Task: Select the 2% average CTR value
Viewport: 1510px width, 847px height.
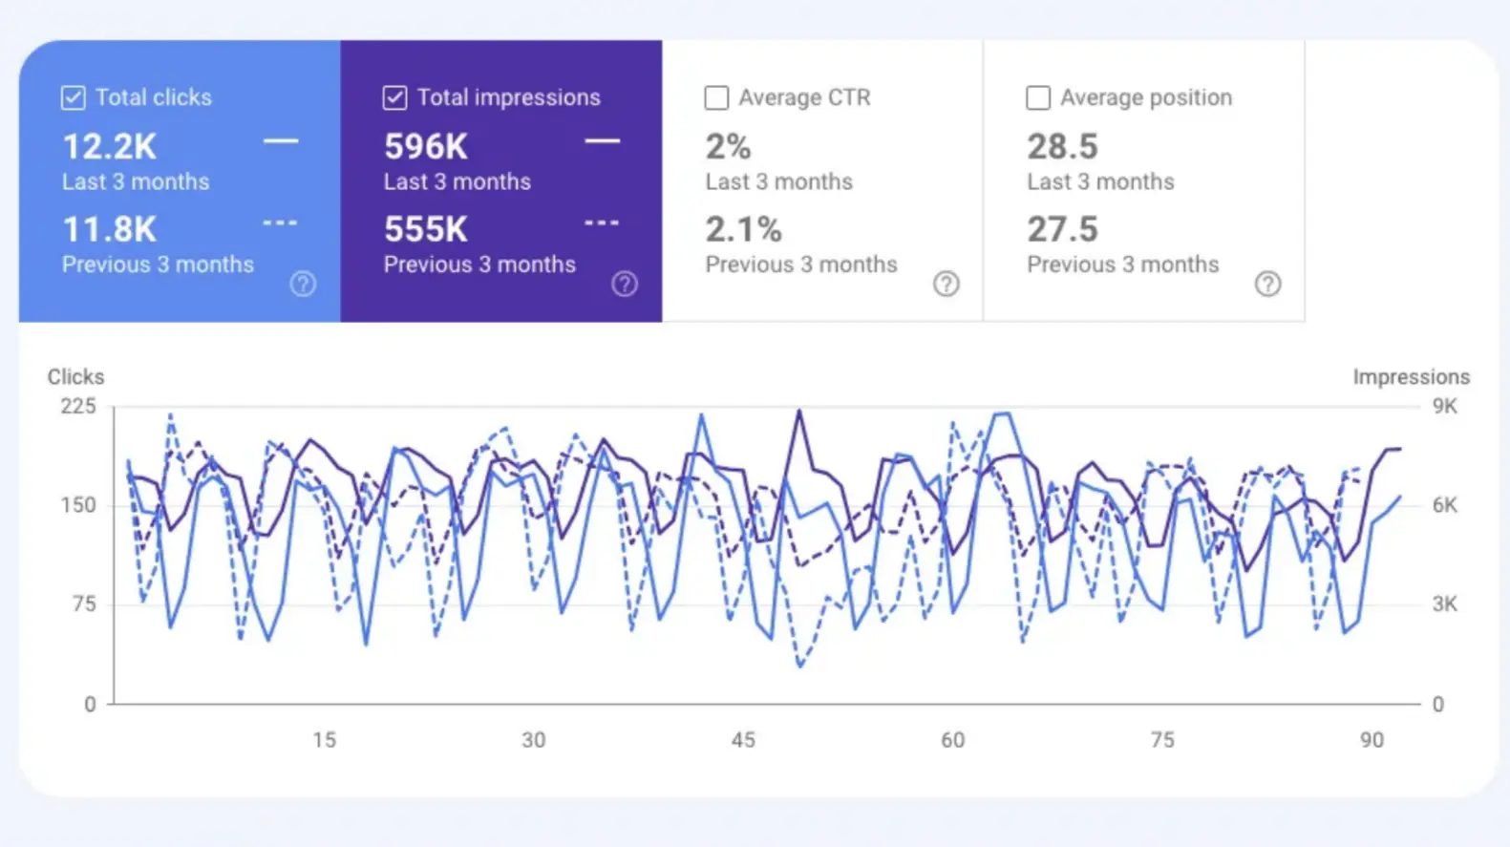Action: (x=728, y=147)
